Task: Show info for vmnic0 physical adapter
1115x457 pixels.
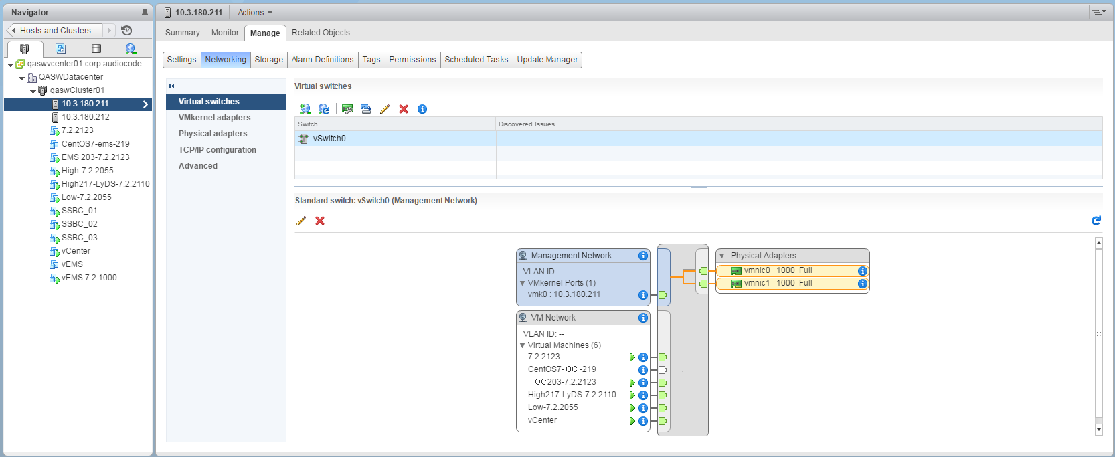Action: pyautogui.click(x=862, y=271)
